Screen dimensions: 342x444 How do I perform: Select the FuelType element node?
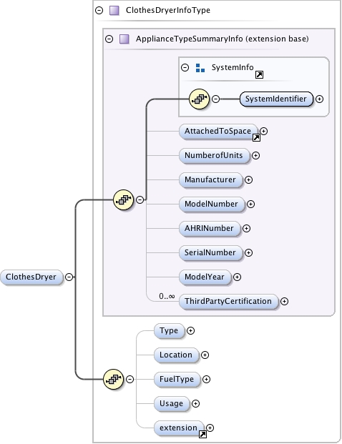tap(177, 379)
